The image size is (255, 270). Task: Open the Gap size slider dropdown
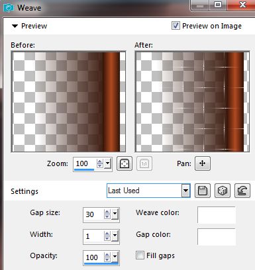(x=115, y=214)
